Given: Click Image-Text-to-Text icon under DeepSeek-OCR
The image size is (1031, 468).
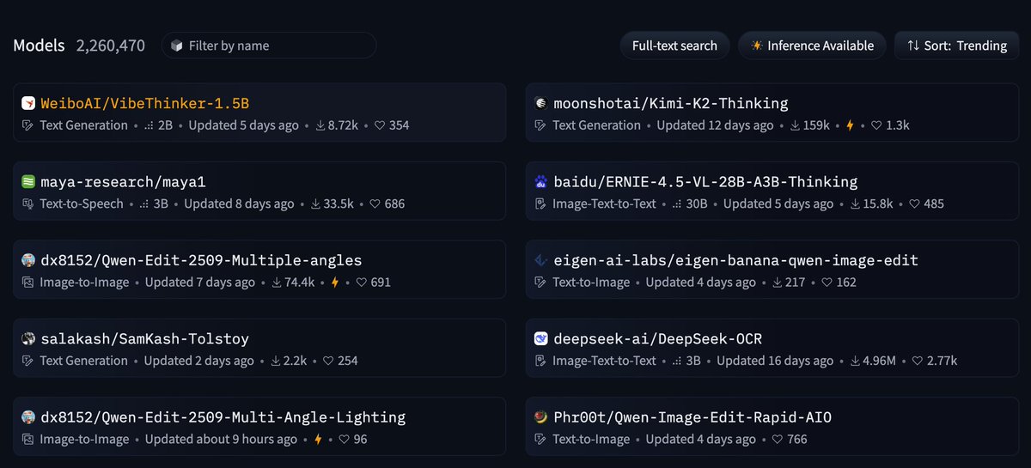Looking at the screenshot, I should (540, 361).
